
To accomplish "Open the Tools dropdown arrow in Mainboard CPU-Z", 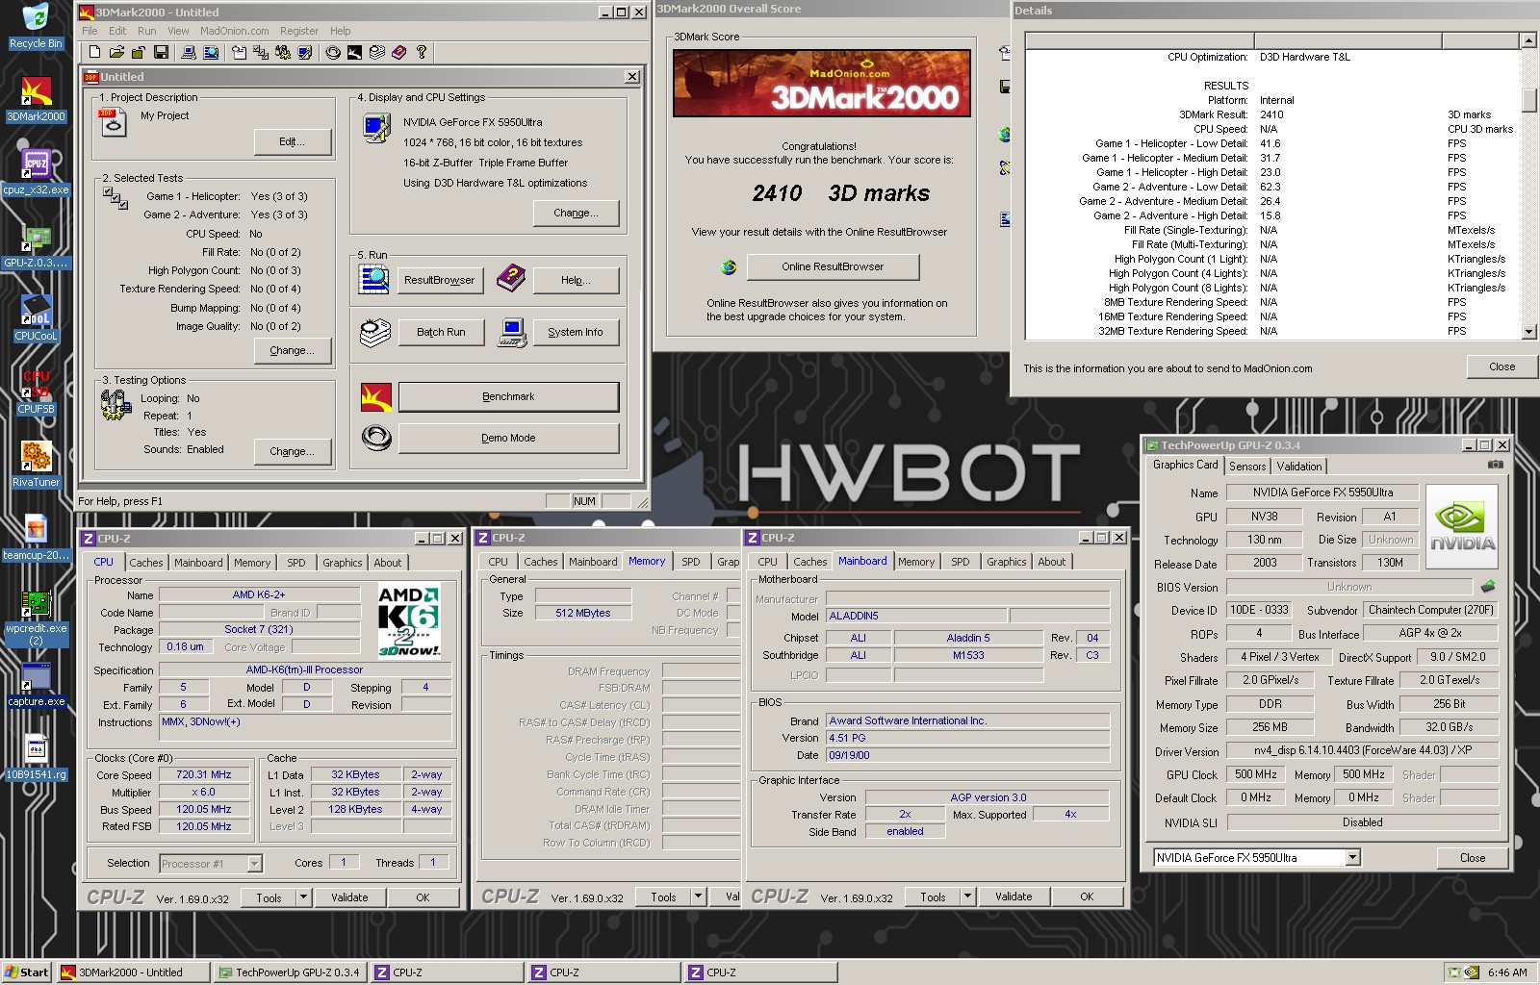I will tap(967, 897).
